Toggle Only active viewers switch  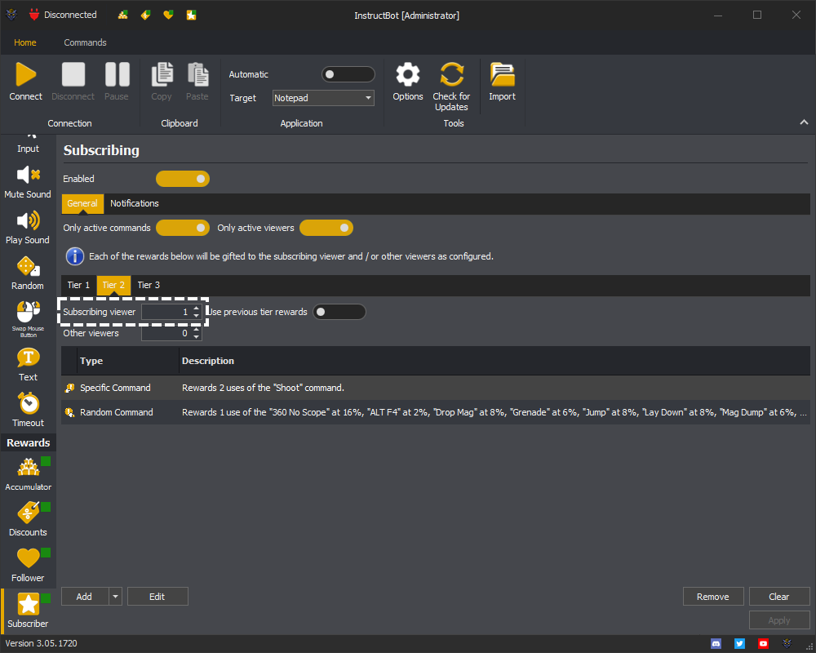click(326, 228)
